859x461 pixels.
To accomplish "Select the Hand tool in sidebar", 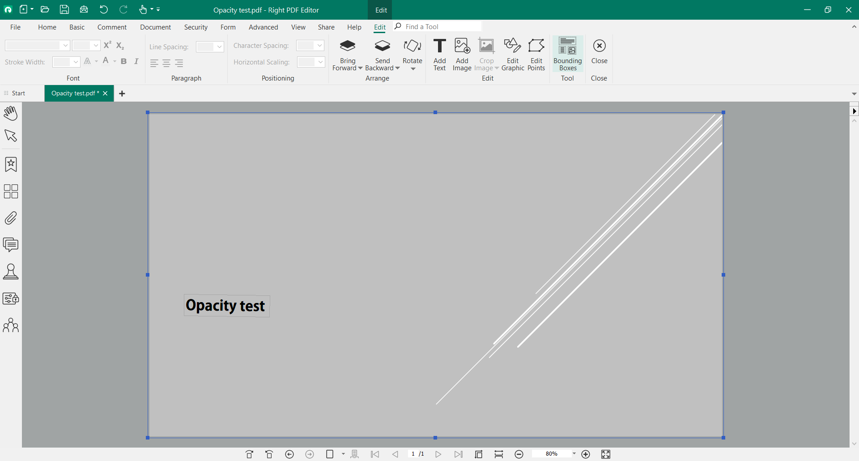I will pyautogui.click(x=11, y=113).
